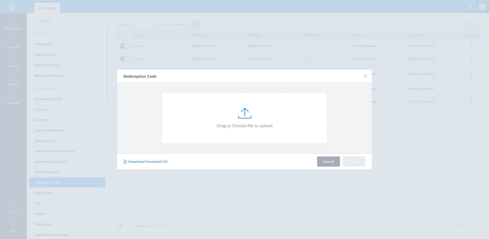
Task: Click the upload arrow icon in dropzone
Action: tap(244, 113)
